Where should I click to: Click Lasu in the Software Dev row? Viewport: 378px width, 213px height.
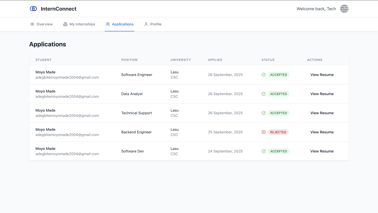[x=175, y=149]
